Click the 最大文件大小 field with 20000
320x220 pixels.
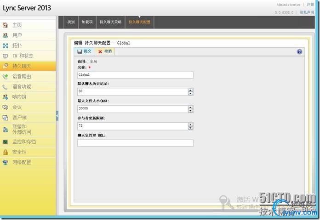click(x=133, y=109)
